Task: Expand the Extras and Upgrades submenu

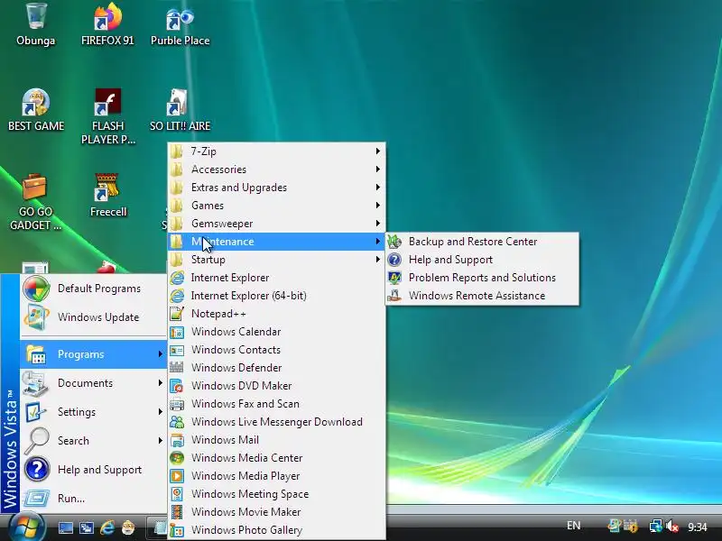Action: click(276, 188)
